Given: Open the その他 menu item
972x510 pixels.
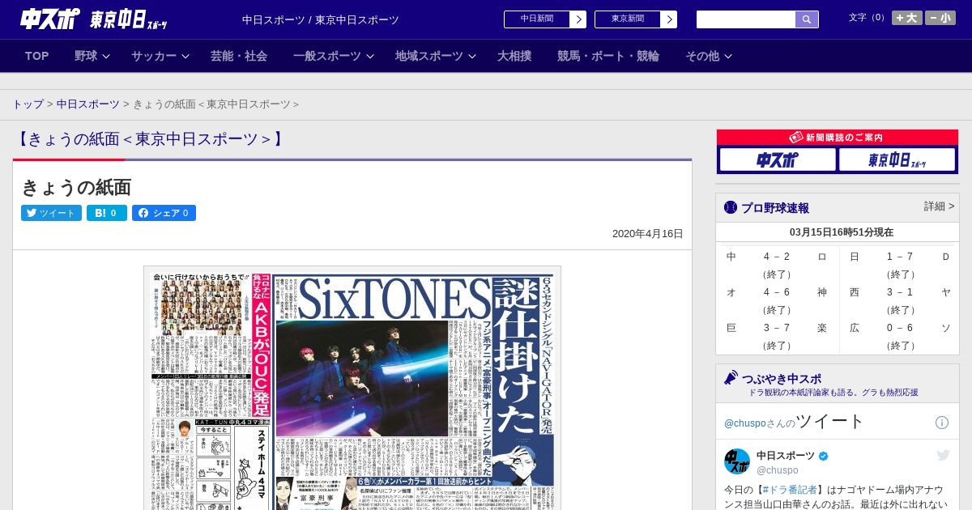Looking at the screenshot, I should tap(702, 56).
